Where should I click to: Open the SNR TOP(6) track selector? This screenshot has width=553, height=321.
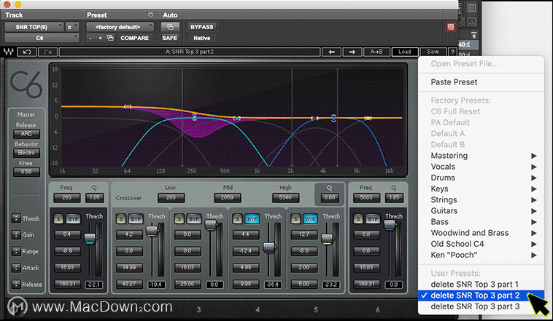[34, 27]
